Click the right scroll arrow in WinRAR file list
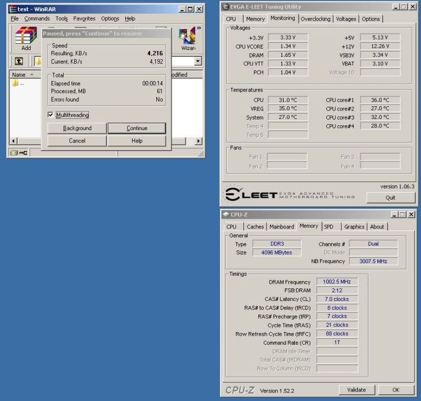This screenshot has height=401, width=421. tap(198, 141)
